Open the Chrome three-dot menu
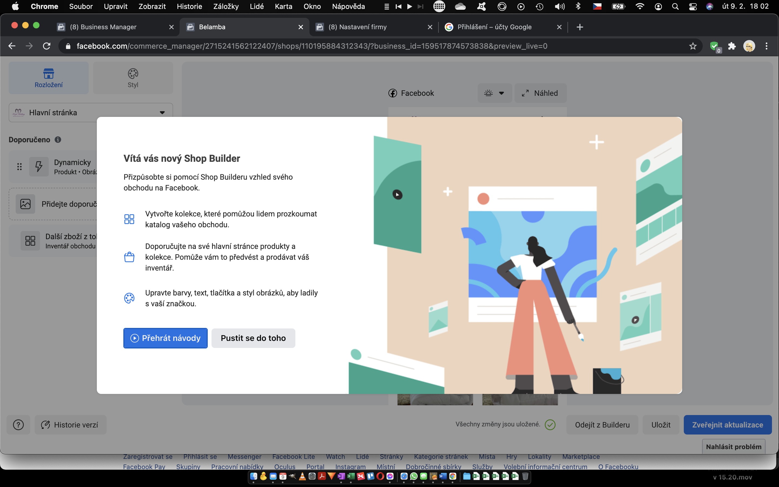The image size is (779, 487). pyautogui.click(x=767, y=46)
